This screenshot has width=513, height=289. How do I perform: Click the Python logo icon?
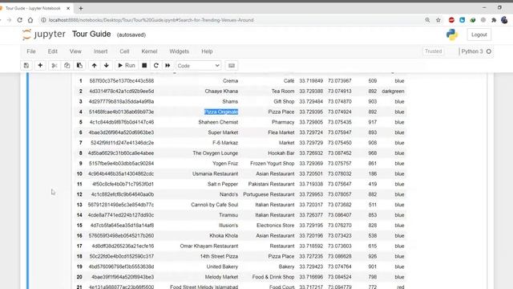click(452, 35)
